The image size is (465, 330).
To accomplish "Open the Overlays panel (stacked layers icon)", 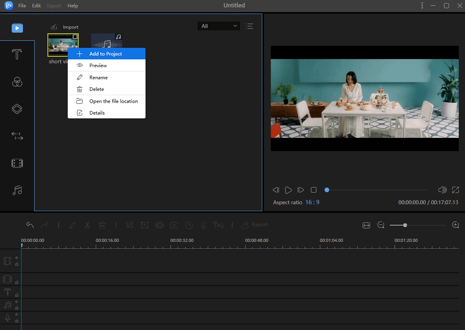I will point(17,109).
